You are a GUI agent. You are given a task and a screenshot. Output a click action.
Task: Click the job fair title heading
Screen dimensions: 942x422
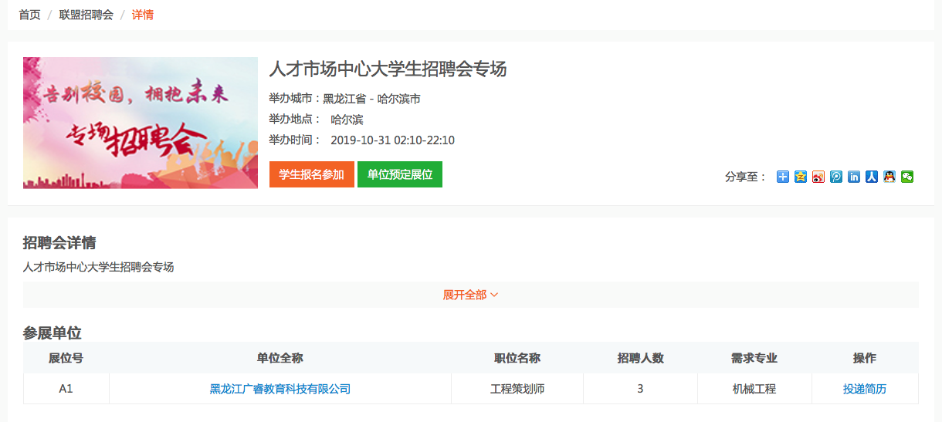pyautogui.click(x=387, y=69)
